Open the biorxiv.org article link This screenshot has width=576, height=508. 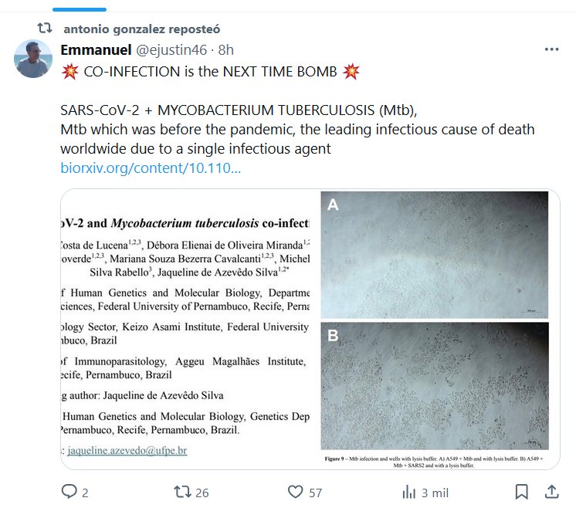[151, 168]
